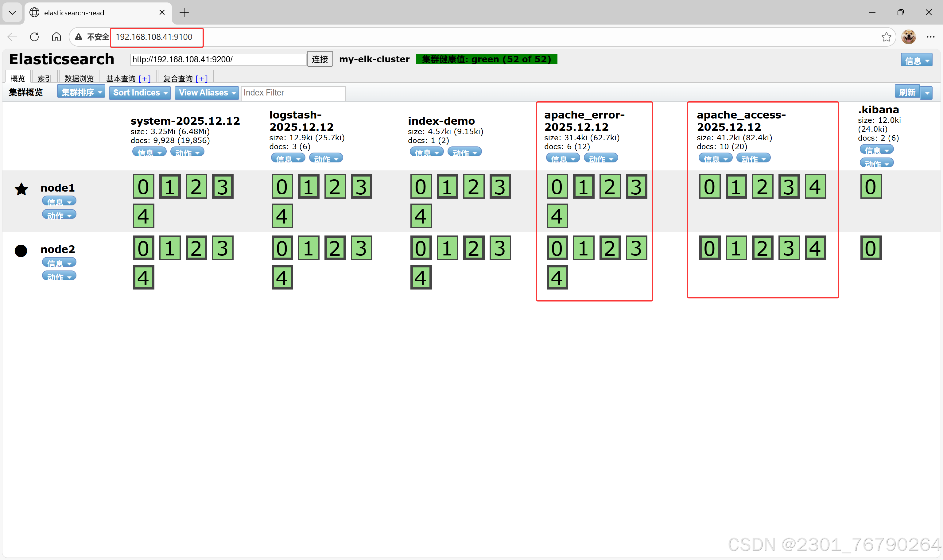Select shard 0 of apache_error-2025.12.12 on node2
Screen dimensions: 943x560
coord(557,248)
